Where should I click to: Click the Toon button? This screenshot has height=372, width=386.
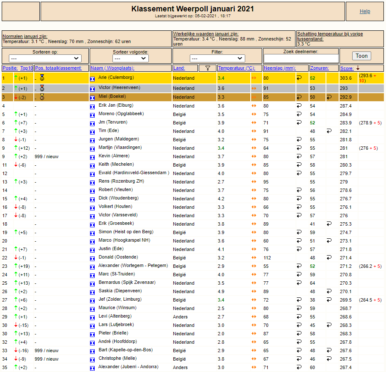[361, 56]
